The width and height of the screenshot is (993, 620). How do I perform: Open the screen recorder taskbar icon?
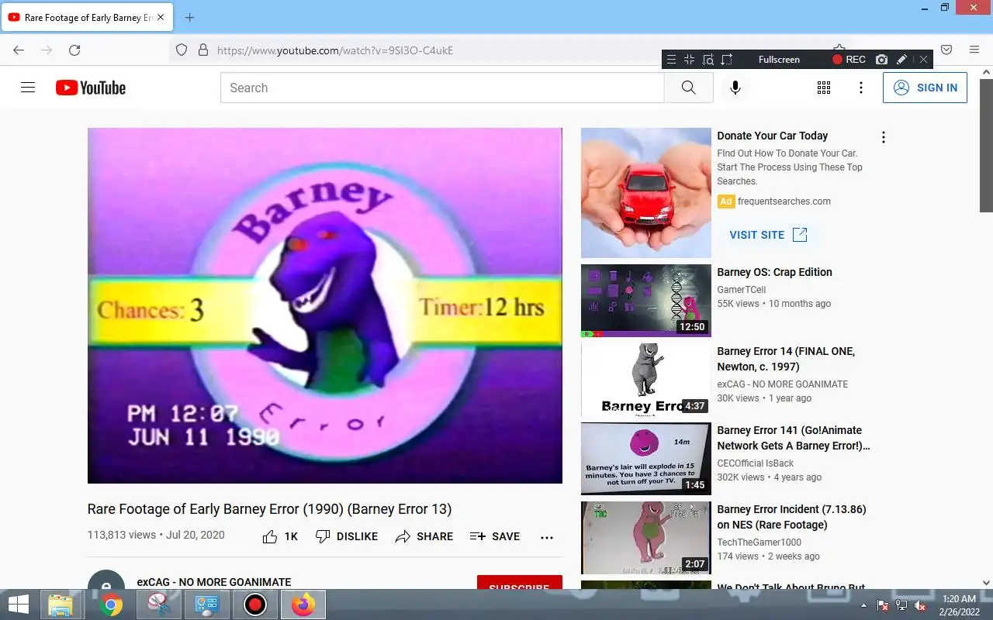click(x=254, y=604)
